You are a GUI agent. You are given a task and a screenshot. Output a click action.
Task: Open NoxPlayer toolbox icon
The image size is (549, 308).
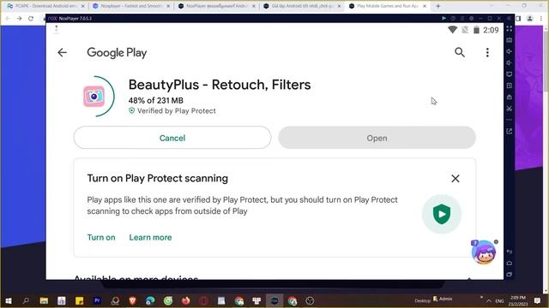pos(510,97)
